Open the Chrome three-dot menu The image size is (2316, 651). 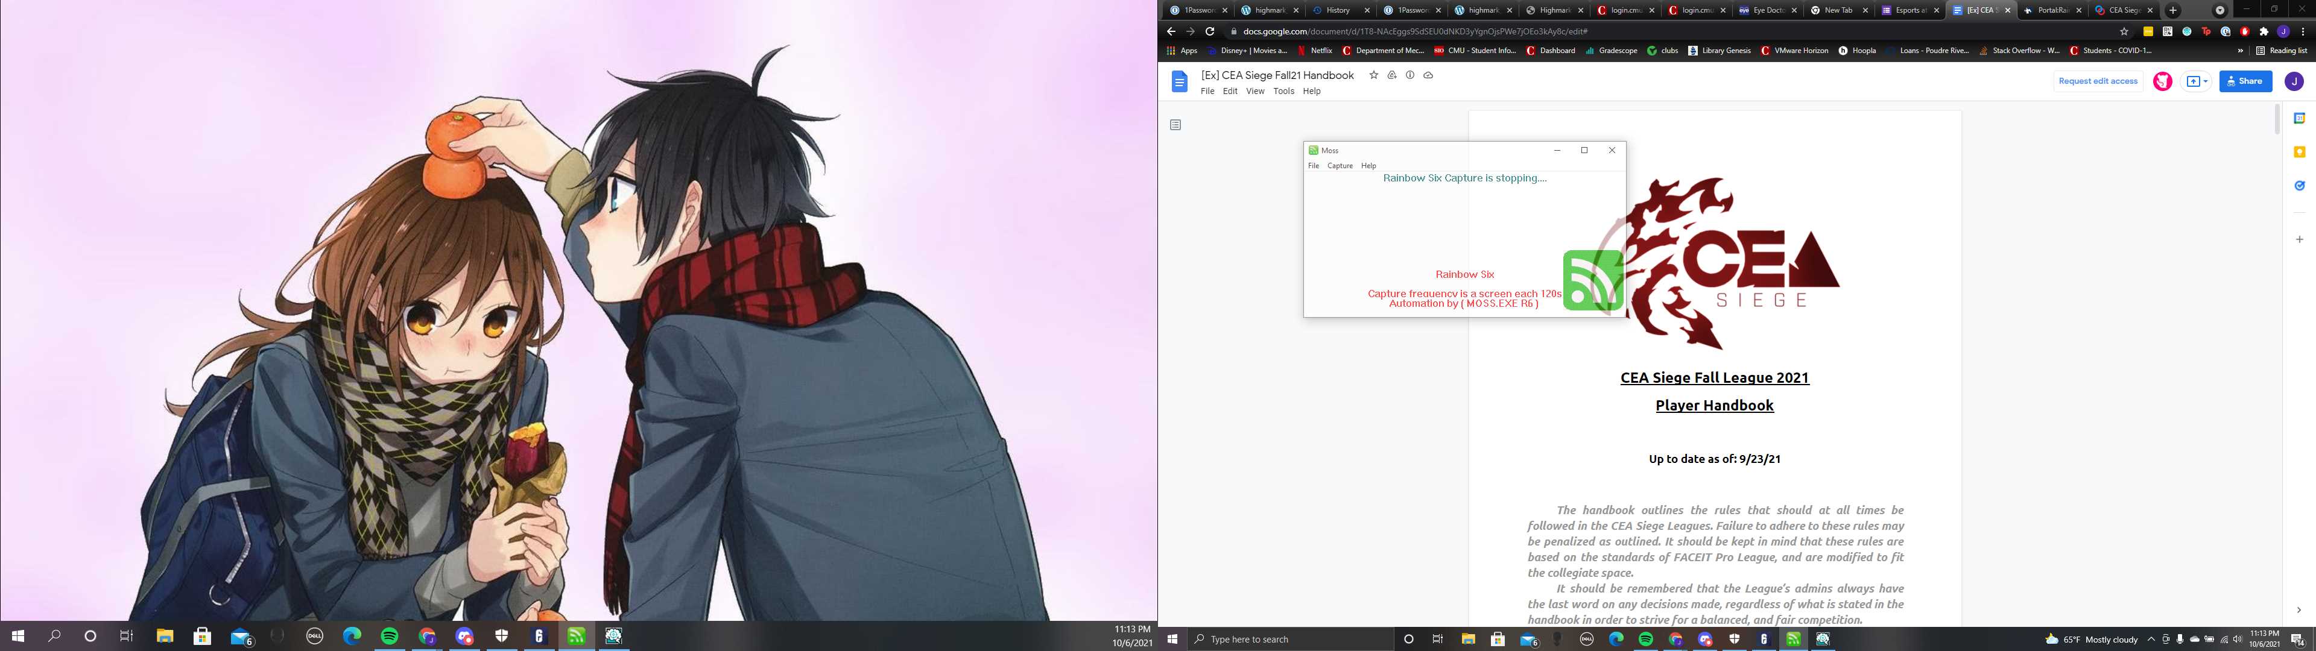click(2303, 31)
